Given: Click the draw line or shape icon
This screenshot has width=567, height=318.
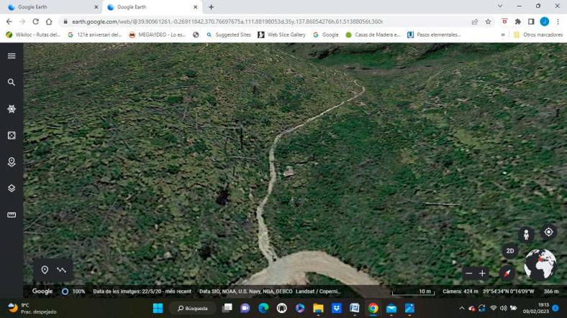Looking at the screenshot, I should pyautogui.click(x=62, y=270).
